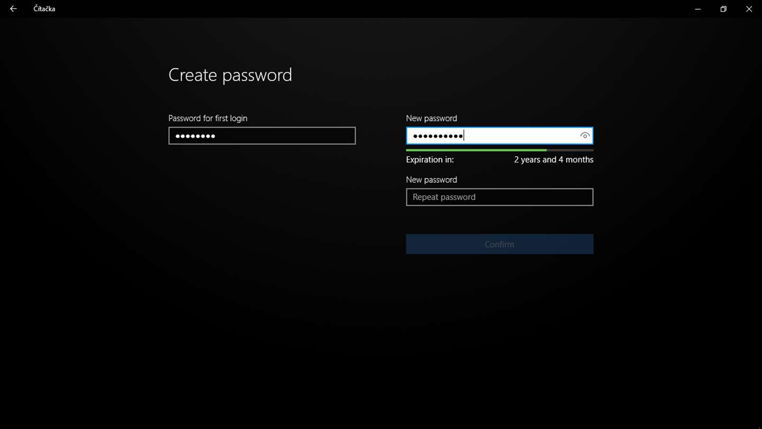The width and height of the screenshot is (762, 429).
Task: Go back using the arrow icon
Action: point(13,8)
